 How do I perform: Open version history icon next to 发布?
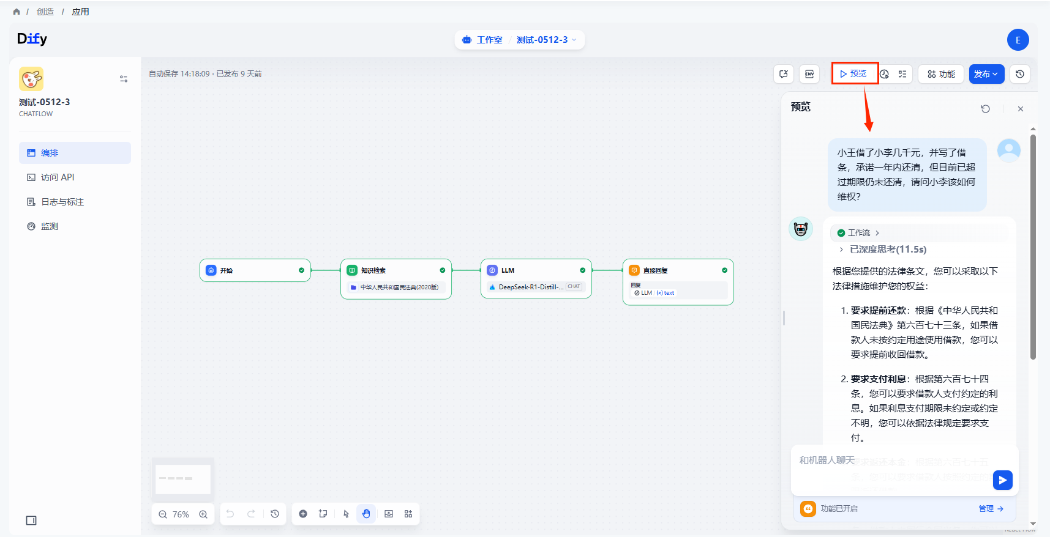tap(1019, 74)
